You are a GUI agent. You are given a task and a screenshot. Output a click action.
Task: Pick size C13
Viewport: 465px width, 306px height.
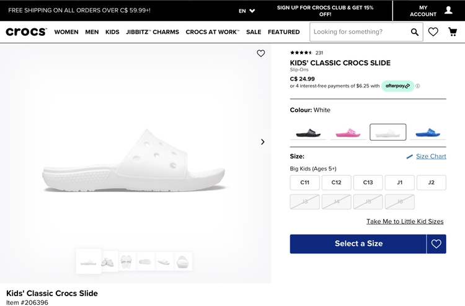point(368,183)
